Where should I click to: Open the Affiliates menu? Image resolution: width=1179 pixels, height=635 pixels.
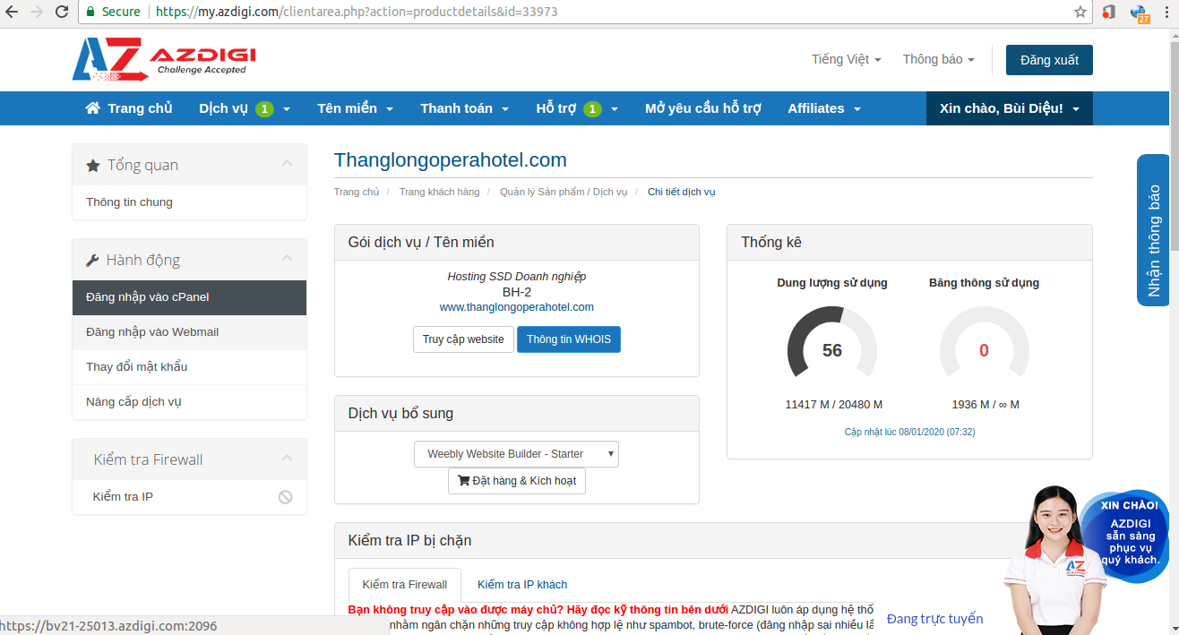click(x=824, y=108)
